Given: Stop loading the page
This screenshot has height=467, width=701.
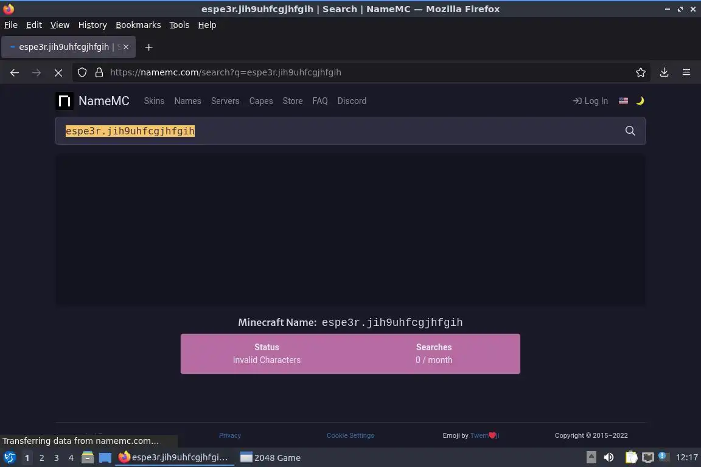Looking at the screenshot, I should 58,72.
